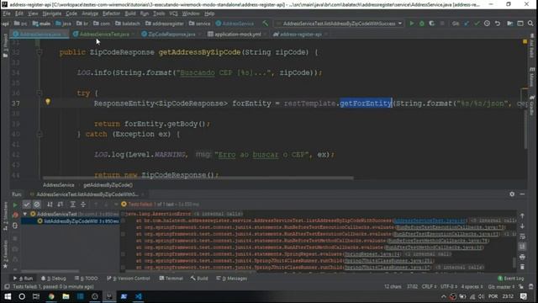Hide the Run tool window with minimize dash
The width and height of the screenshot is (538, 303).
click(522, 194)
